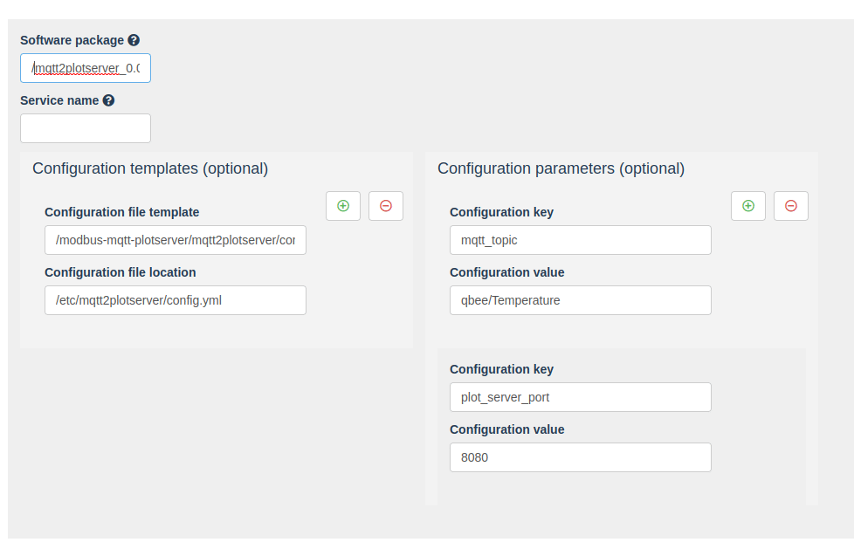Viewport: 854px width, 549px height.
Task: Open the Software package help tooltip
Action: click(x=134, y=39)
